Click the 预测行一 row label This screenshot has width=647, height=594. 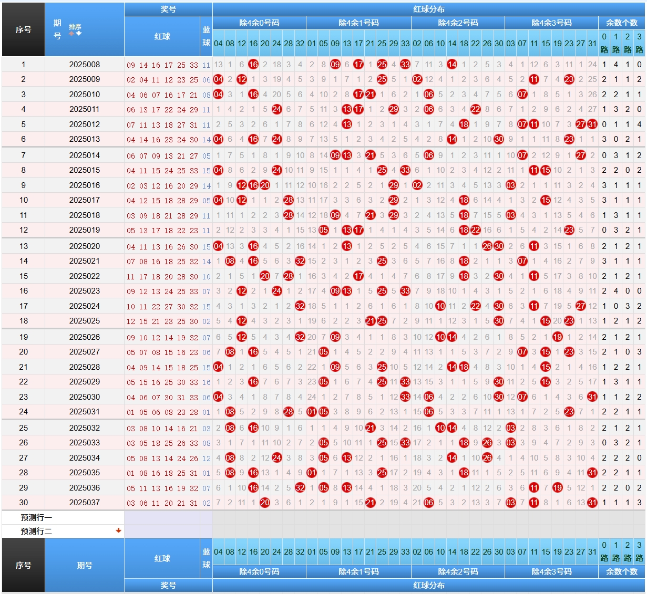[x=36, y=517]
